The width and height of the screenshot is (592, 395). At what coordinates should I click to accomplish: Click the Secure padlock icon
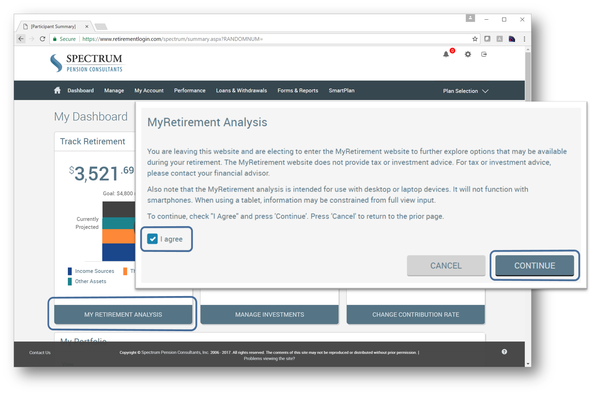point(55,39)
